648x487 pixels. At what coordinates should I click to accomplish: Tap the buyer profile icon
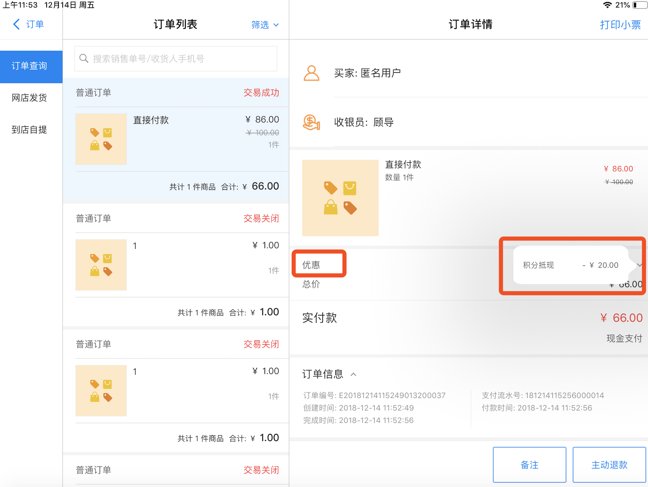tap(311, 73)
